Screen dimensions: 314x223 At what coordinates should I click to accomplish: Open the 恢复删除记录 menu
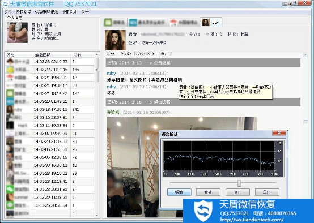[46, 12]
